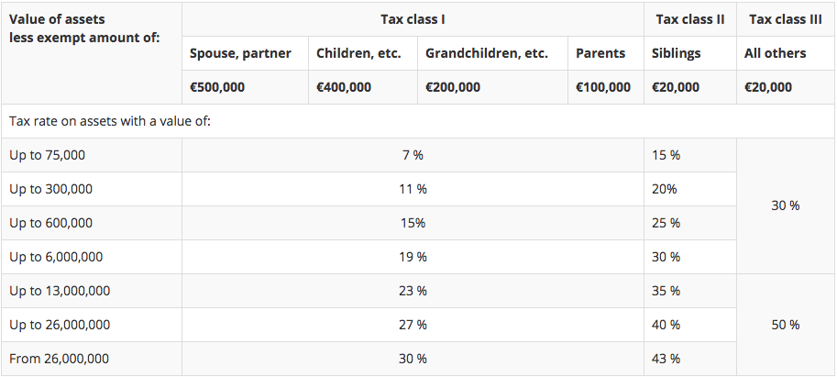
Task: Click the Parents column heading
Action: 600,53
